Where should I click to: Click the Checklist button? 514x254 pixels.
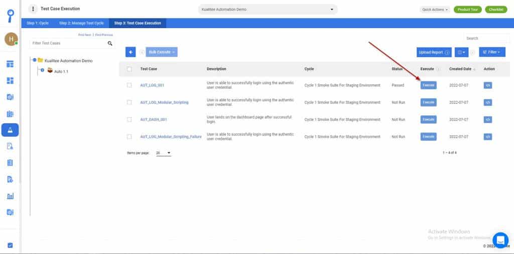pyautogui.click(x=496, y=10)
